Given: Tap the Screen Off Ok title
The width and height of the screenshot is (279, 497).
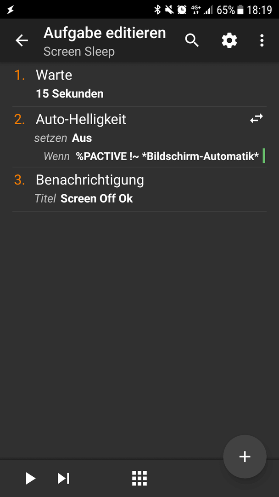Looking at the screenshot, I should [97, 198].
